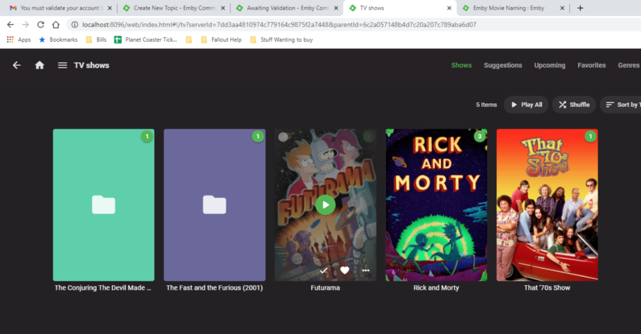Screen dimensions: 641x334
Task: Click the unplayed badge on That '70s Show
Action: tap(590, 136)
